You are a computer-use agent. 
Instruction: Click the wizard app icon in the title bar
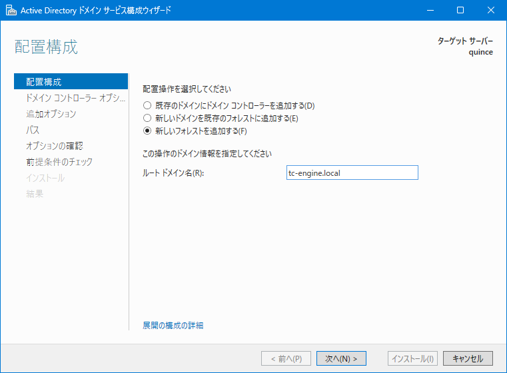pos(11,11)
